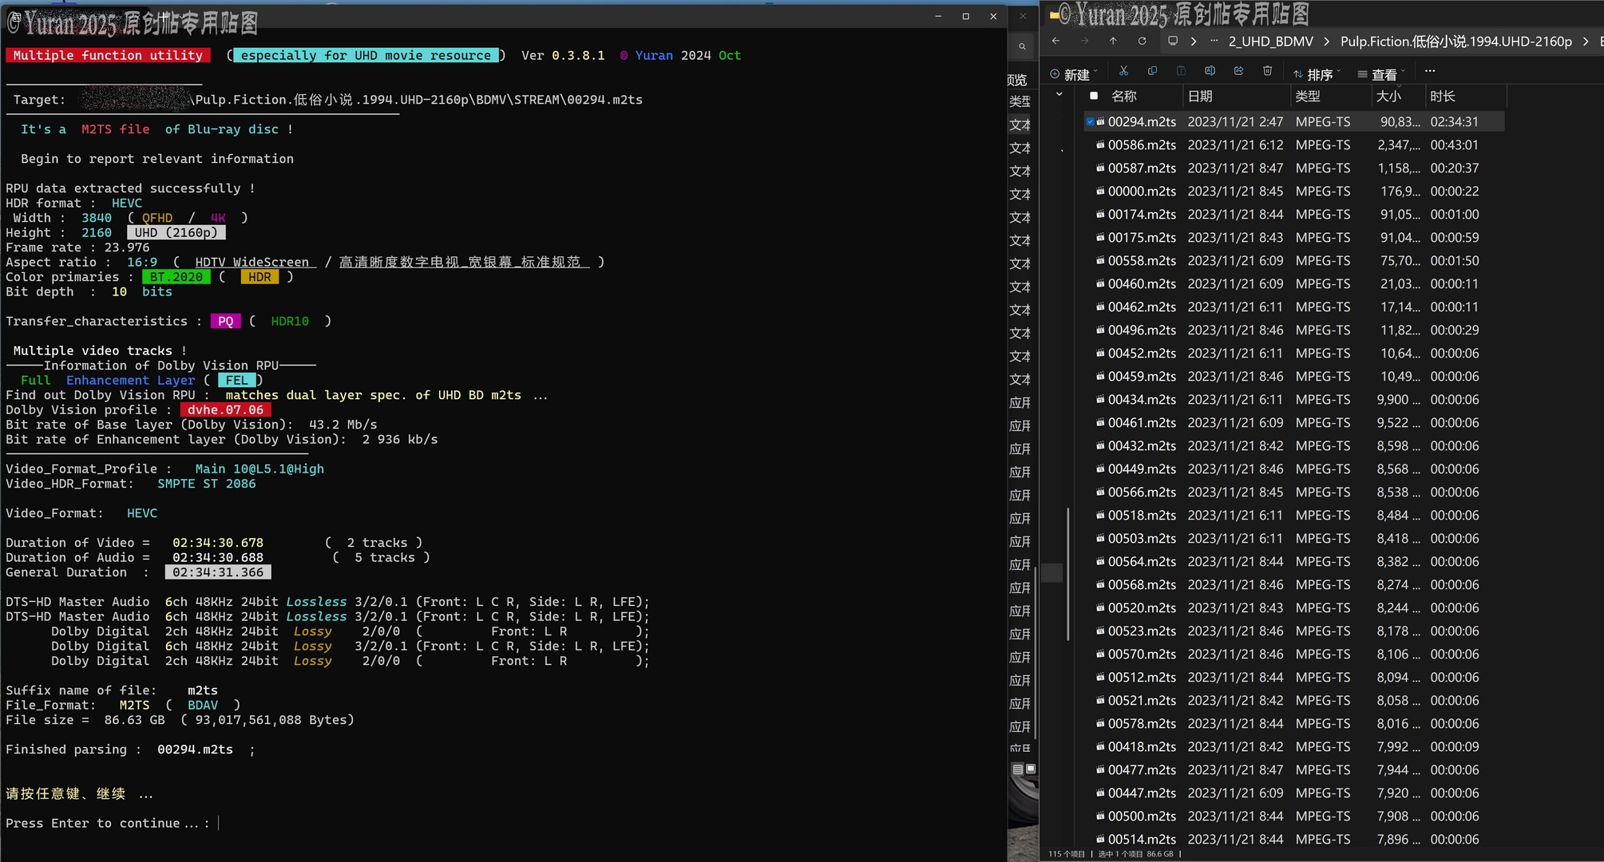Image resolution: width=1604 pixels, height=862 pixels.
Task: Click the search magnifier in the background window
Action: coord(1022,47)
